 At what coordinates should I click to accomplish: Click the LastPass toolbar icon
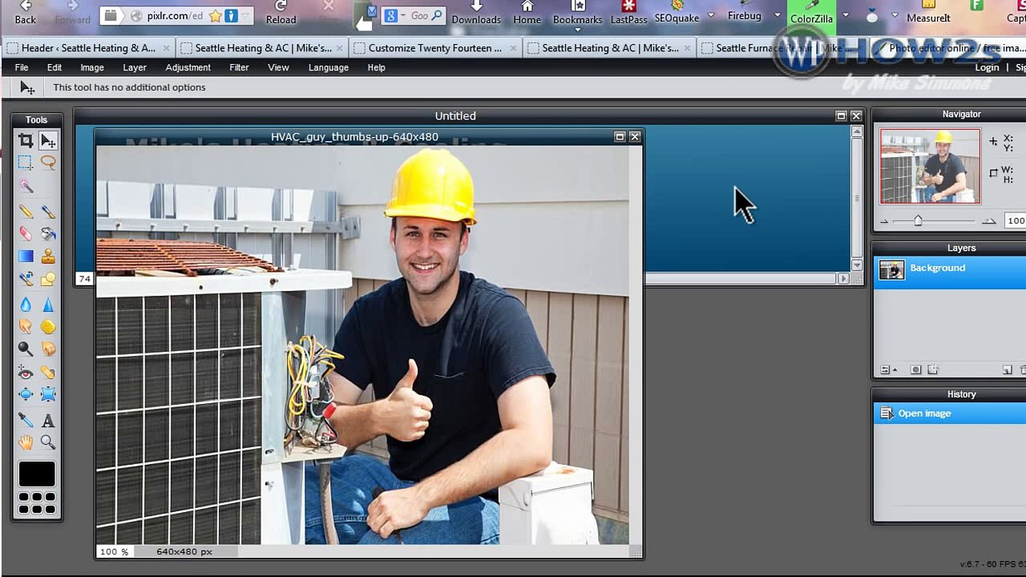click(629, 13)
